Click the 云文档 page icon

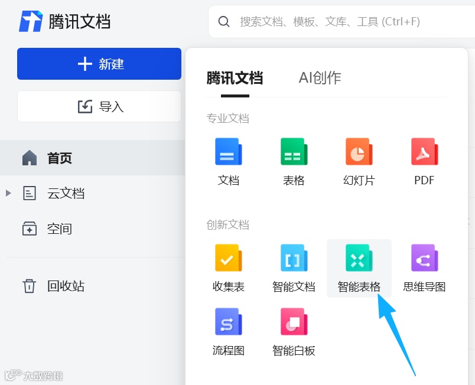(30, 193)
